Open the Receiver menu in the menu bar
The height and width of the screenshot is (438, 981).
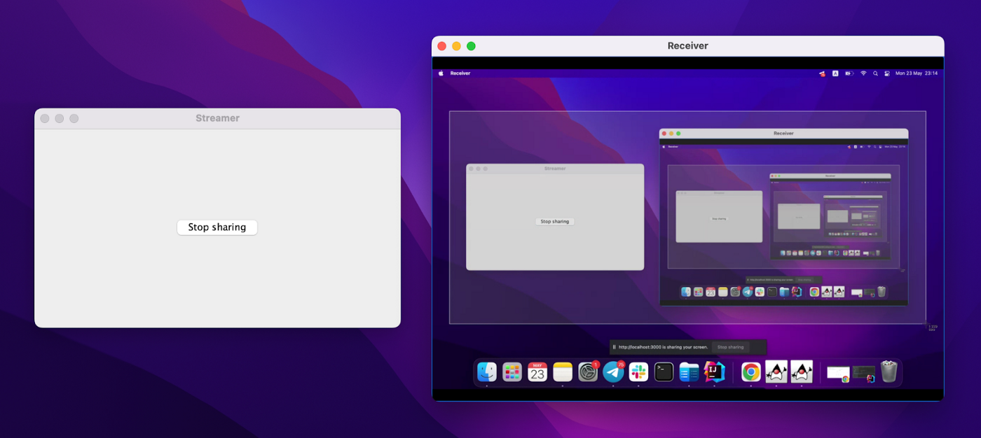[460, 73]
